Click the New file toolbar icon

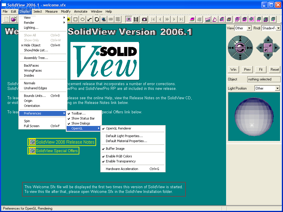coord(6,19)
